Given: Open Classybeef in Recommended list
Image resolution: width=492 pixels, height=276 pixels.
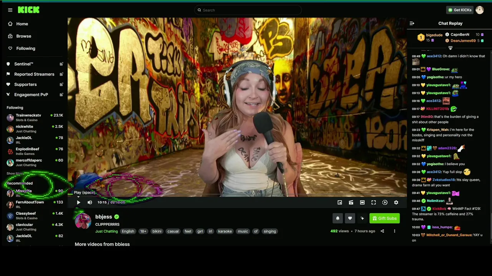Looking at the screenshot, I should [x=35, y=215].
